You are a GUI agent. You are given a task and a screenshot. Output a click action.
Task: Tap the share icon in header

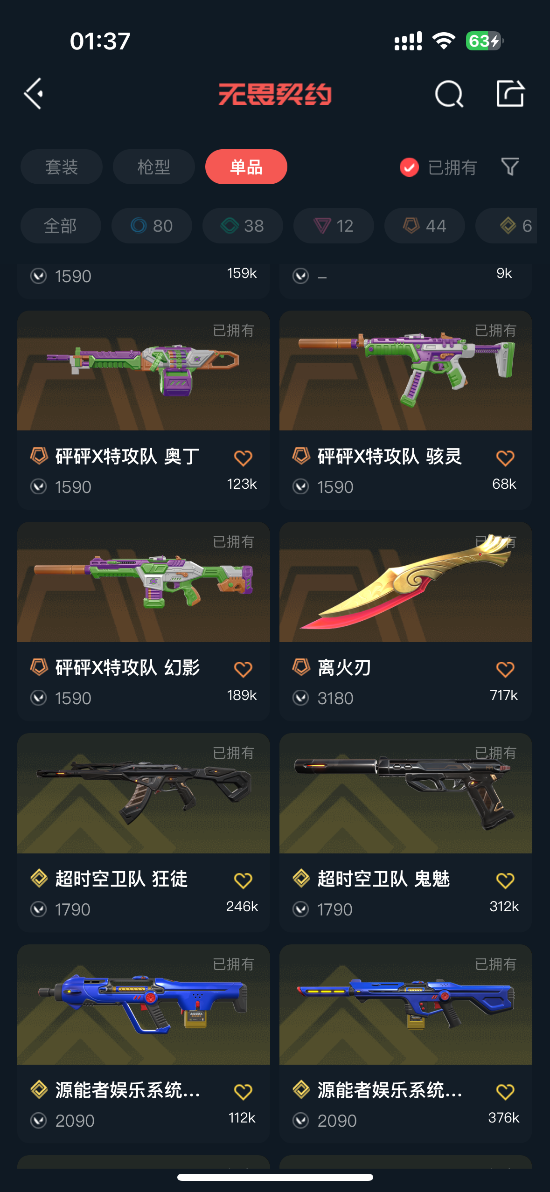point(510,93)
